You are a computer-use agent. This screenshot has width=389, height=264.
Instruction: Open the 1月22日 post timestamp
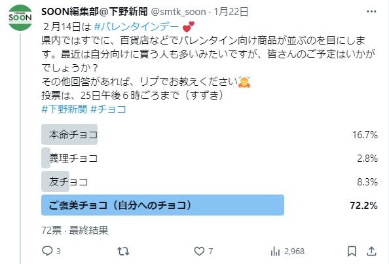click(x=231, y=12)
